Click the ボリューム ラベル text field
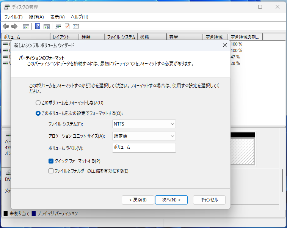The image size is (287, 228). coord(144,148)
